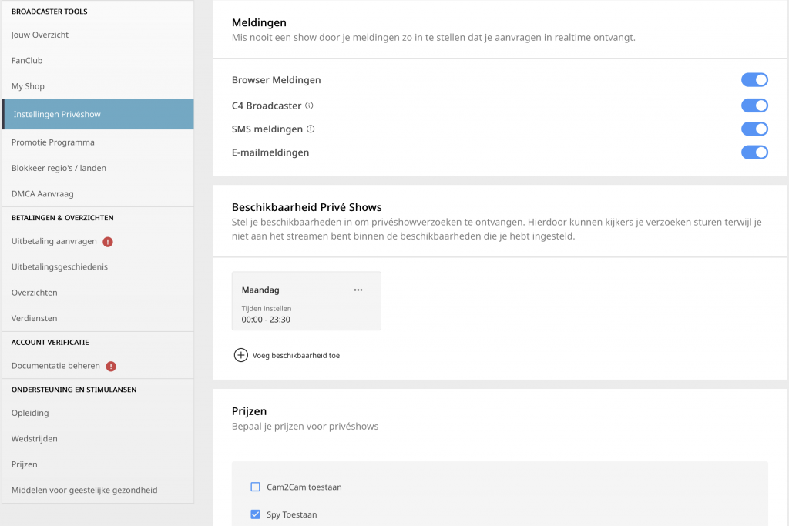Viewport: 789px width, 526px height.
Task: Open Jouw Overzicht in sidebar
Action: (40, 35)
